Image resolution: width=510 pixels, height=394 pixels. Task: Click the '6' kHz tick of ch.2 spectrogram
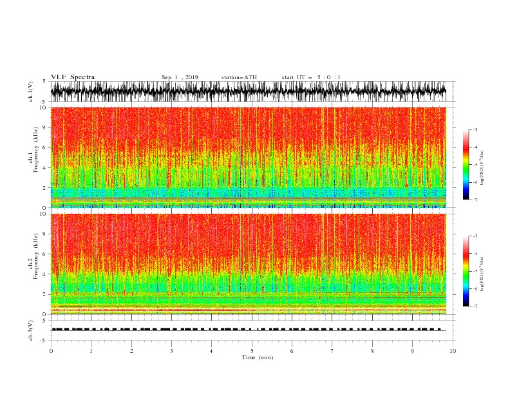coord(44,254)
